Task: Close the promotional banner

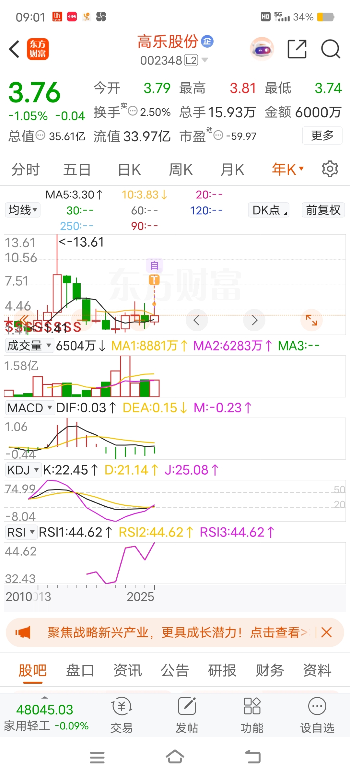Action: pos(326,632)
